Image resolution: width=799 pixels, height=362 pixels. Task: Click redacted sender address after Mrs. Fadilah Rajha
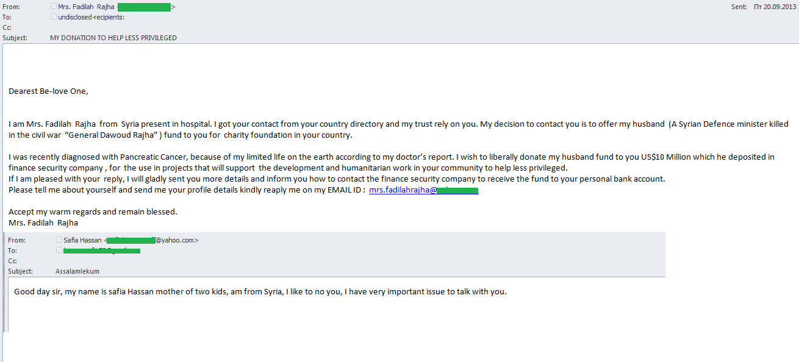[144, 7]
